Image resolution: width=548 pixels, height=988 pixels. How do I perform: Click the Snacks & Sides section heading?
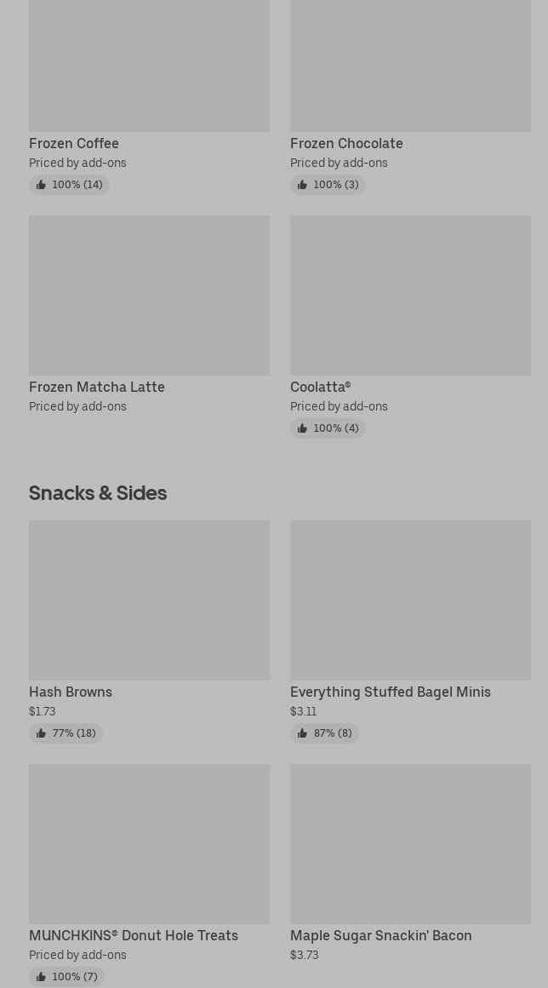pyautogui.click(x=98, y=493)
